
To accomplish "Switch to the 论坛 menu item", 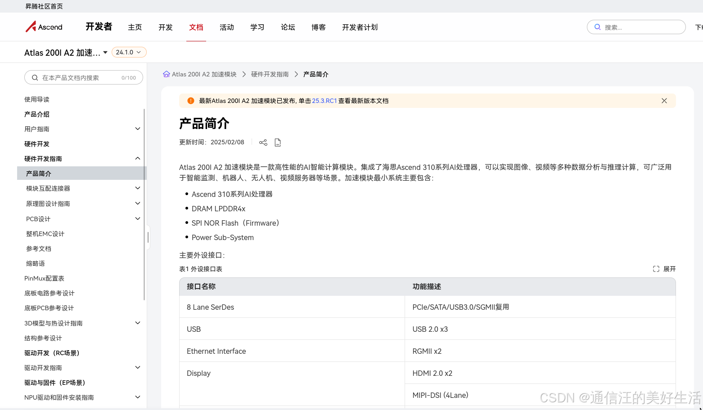I will [288, 27].
